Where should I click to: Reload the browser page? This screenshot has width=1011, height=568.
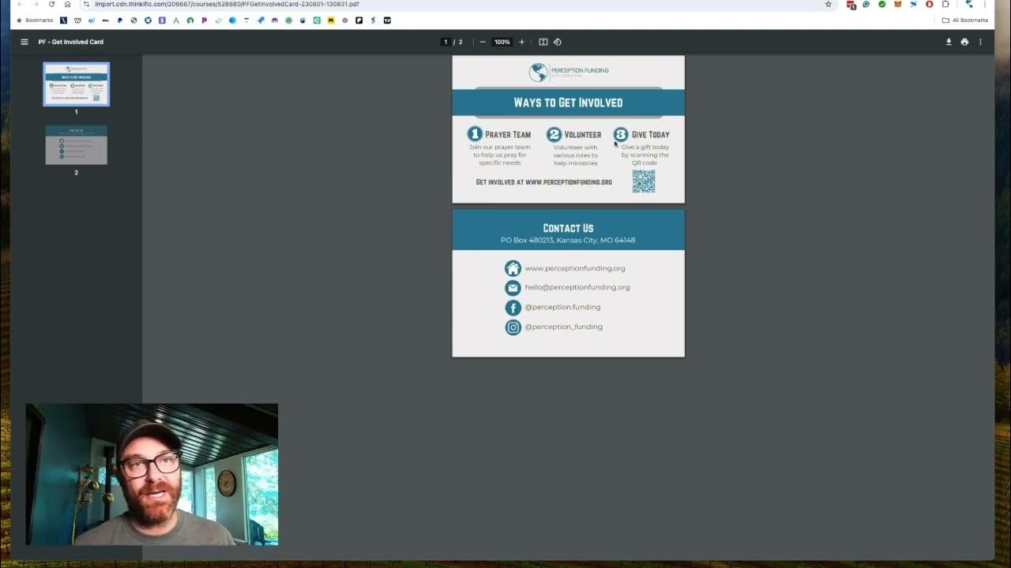(52, 4)
